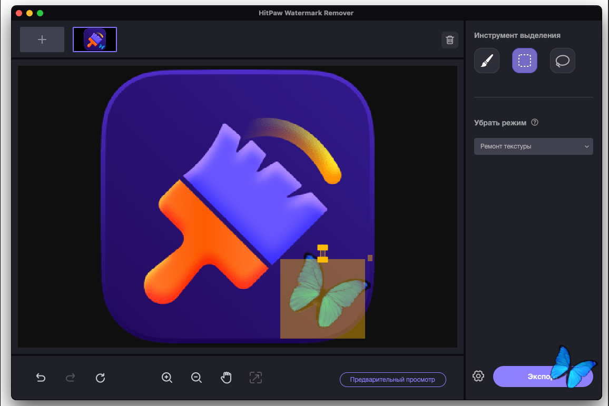Click the fit-to-screen icon
The image size is (609, 406).
256,378
